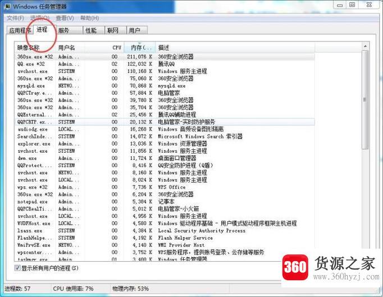This screenshot has width=383, height=297.
Task: Click CPU 使用率: 7% in status bar
Action: point(73,289)
